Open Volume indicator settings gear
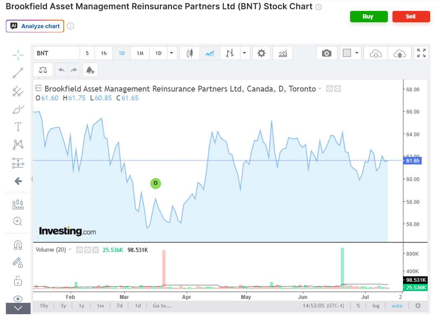439x315 pixels. click(x=88, y=250)
